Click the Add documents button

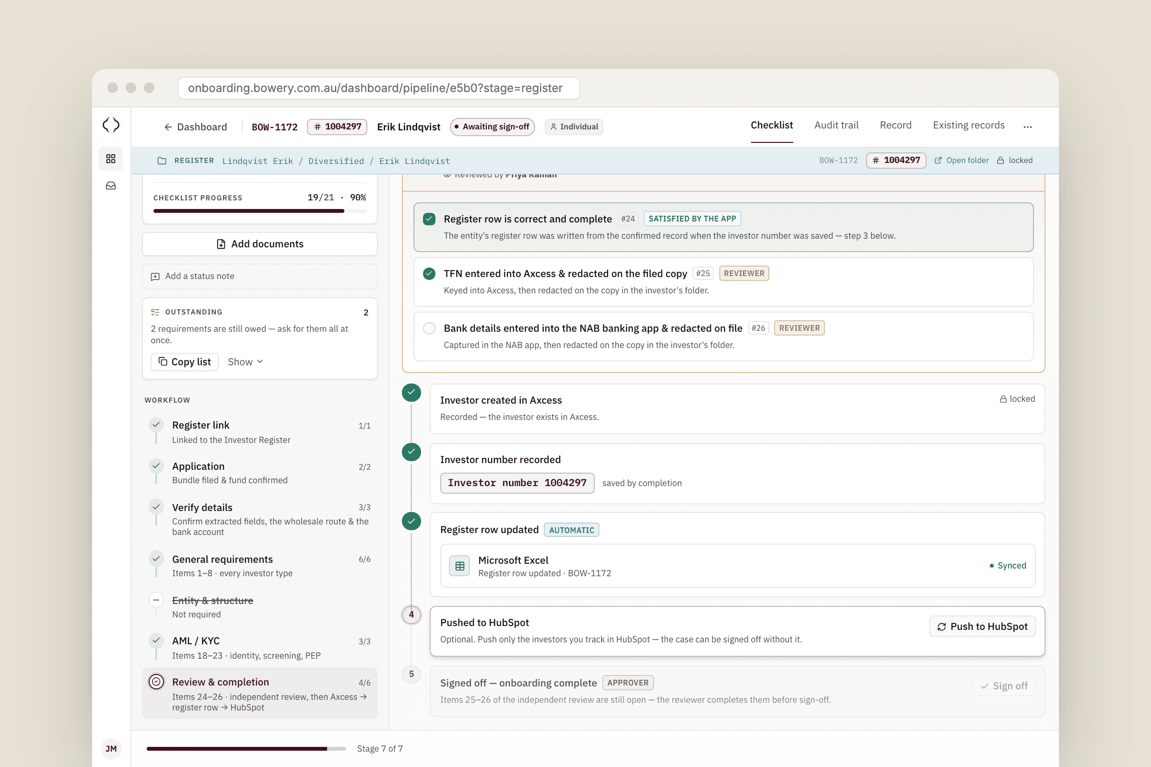click(x=260, y=244)
